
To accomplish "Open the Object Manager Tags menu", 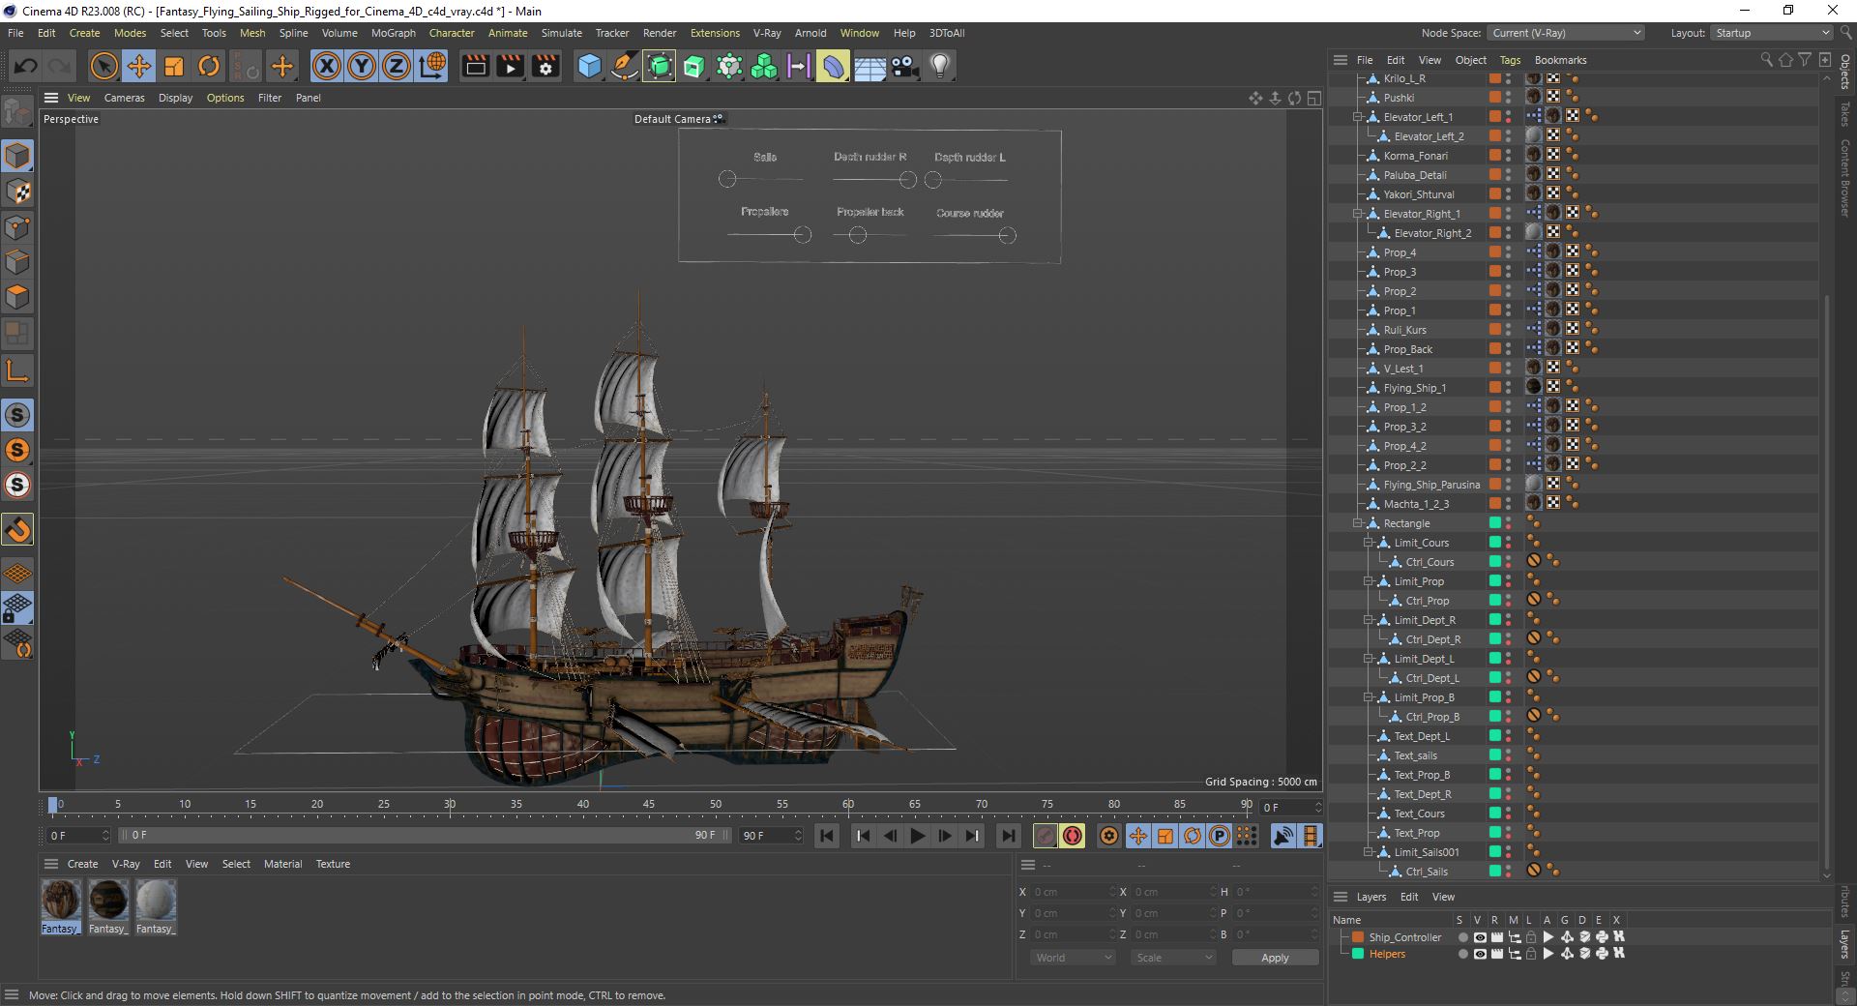I will tap(1510, 60).
